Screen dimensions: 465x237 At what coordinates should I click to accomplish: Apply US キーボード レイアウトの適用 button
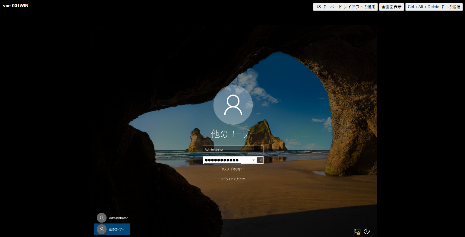point(345,7)
